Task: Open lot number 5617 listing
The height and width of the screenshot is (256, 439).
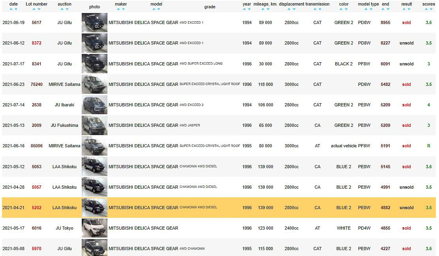Action: (x=36, y=23)
